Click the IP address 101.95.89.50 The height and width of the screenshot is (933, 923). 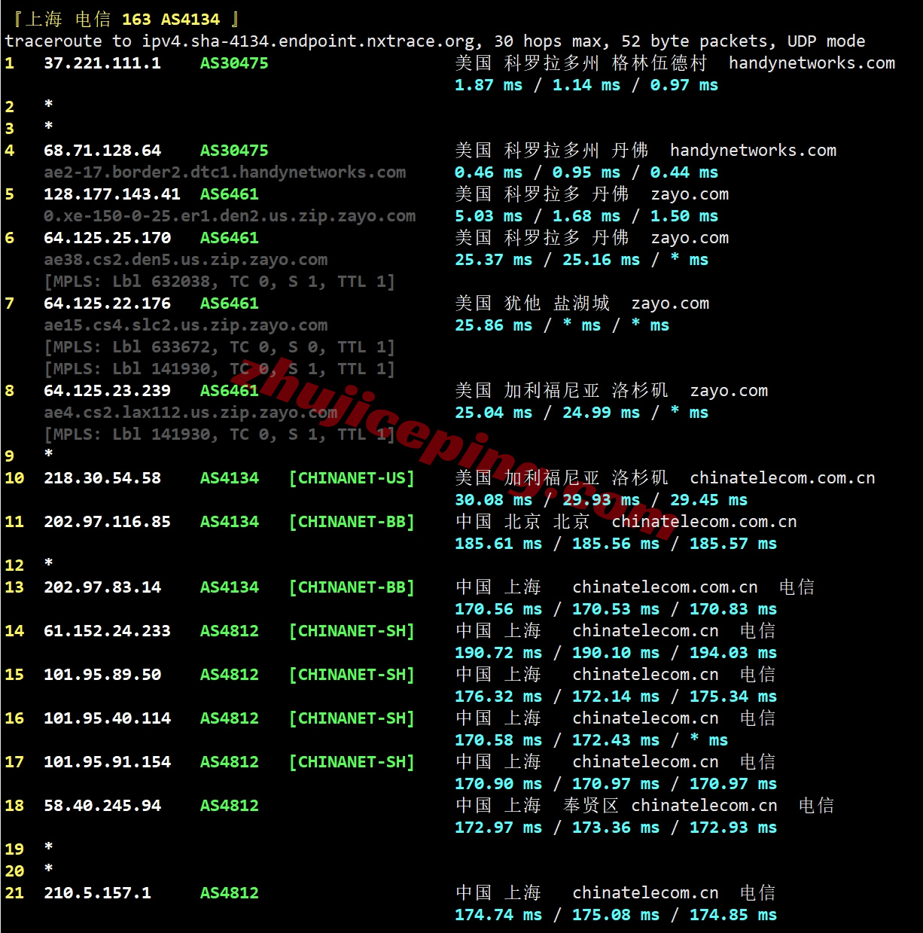(102, 675)
